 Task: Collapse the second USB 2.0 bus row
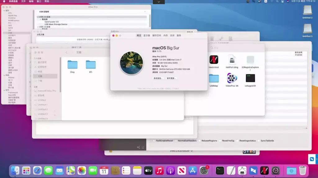point(38,27)
